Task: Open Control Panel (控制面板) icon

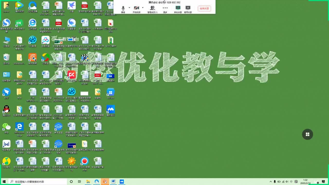Action: point(6,76)
